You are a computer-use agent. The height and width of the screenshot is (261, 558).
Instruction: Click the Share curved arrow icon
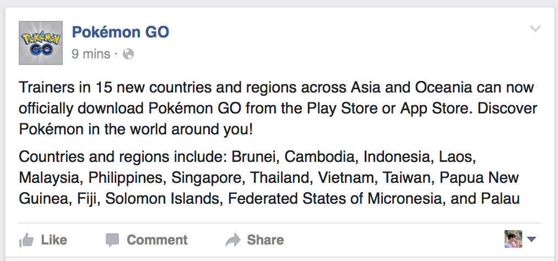233,240
